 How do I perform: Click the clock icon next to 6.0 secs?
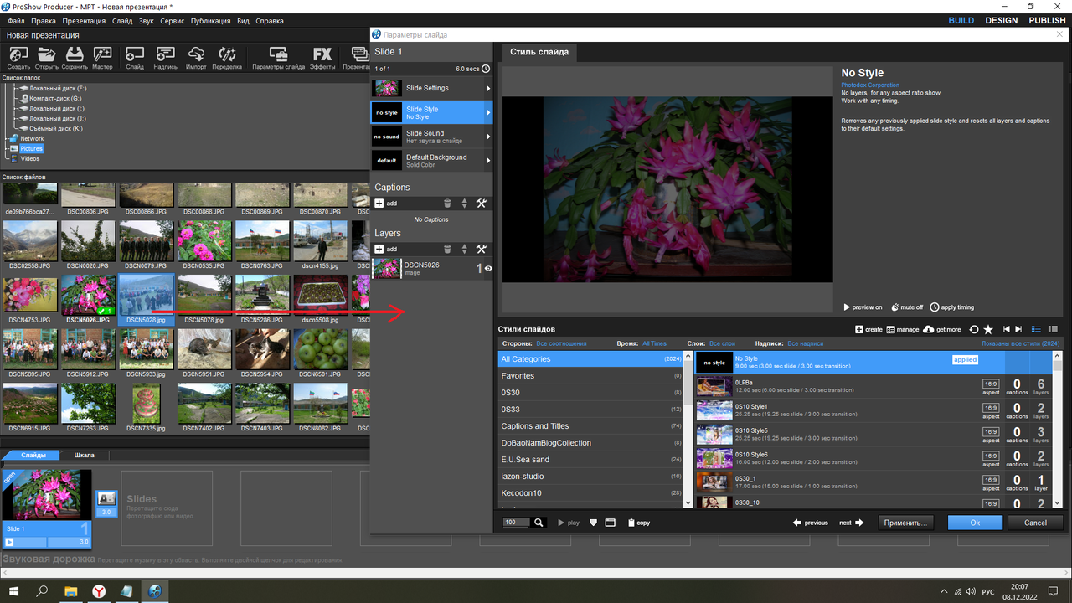pos(486,69)
